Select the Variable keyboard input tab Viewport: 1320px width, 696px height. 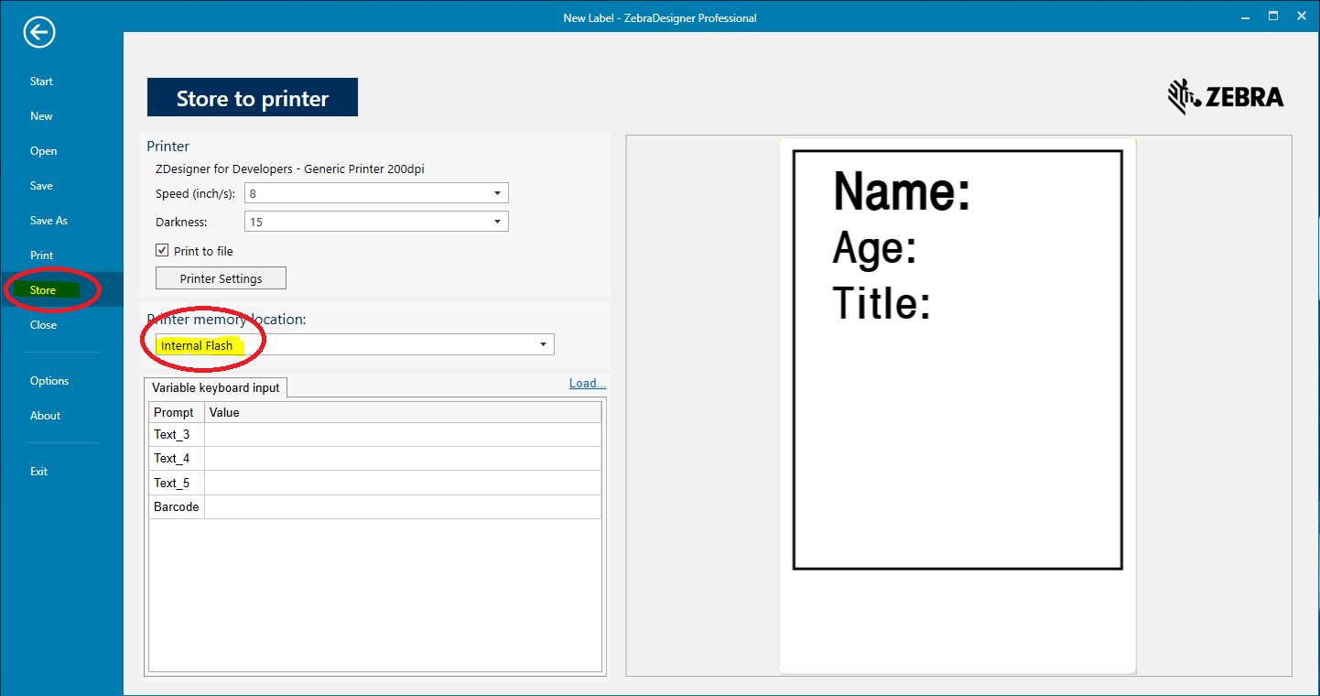(215, 387)
